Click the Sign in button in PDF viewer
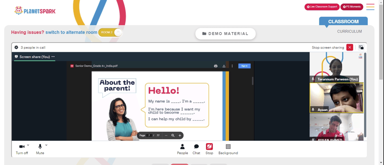This screenshot has height=165, width=384. tap(244, 66)
